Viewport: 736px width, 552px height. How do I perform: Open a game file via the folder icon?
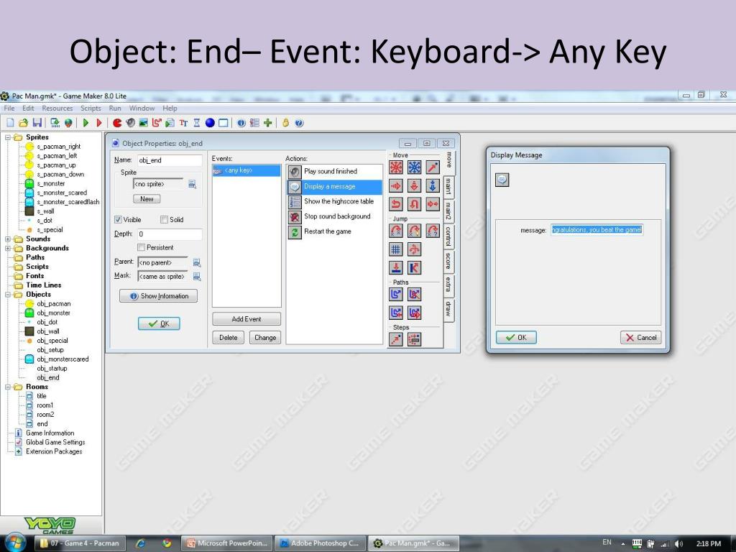tap(24, 123)
